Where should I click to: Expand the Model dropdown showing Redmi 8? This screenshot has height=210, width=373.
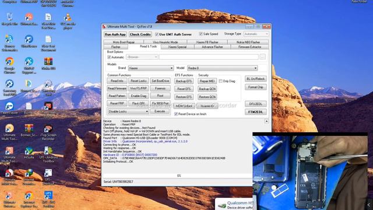pos(223,68)
